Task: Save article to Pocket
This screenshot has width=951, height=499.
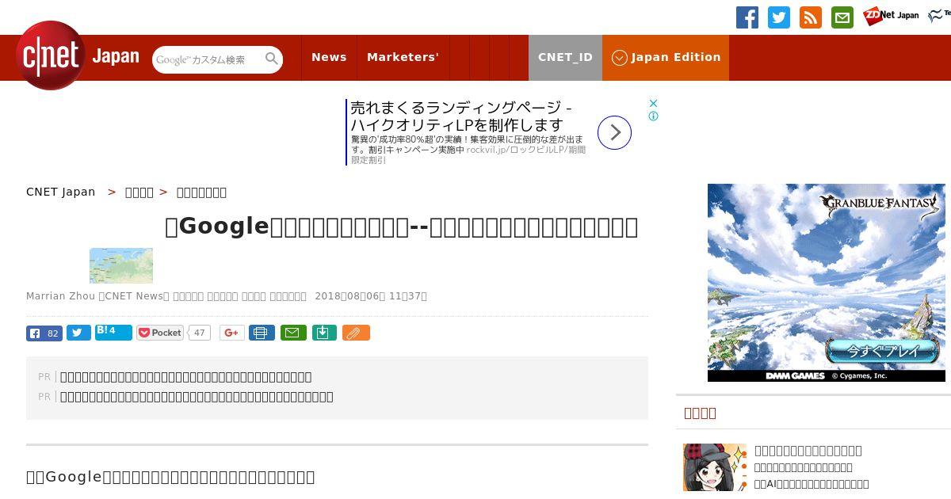Action: point(160,333)
